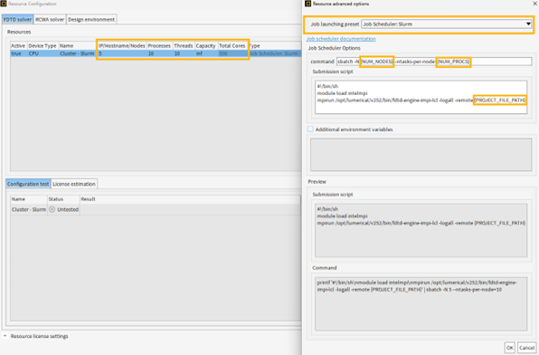Screen dimensions: 539x355
Task: Confirm with the OK button
Action: point(509,348)
